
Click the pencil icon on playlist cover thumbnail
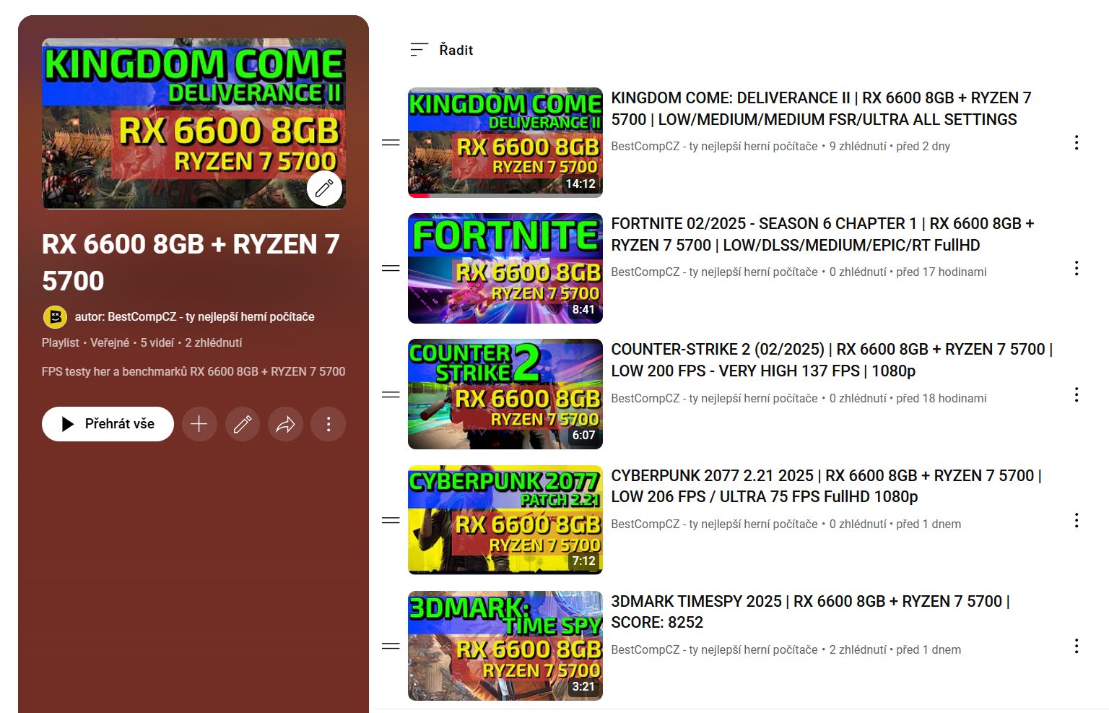click(x=324, y=189)
